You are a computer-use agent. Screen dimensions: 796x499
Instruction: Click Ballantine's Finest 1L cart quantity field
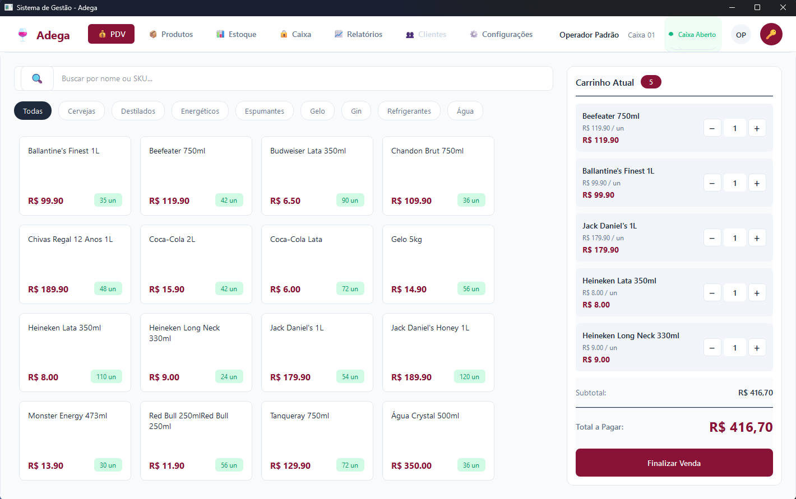click(735, 183)
